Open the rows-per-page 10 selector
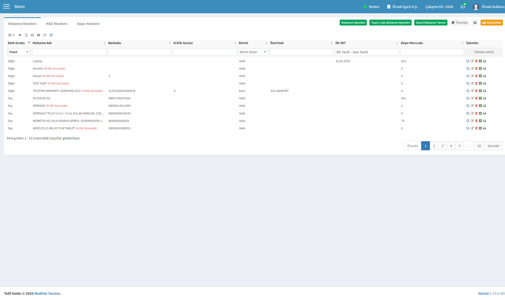Image resolution: width=505 pixels, height=300 pixels. 12,35
